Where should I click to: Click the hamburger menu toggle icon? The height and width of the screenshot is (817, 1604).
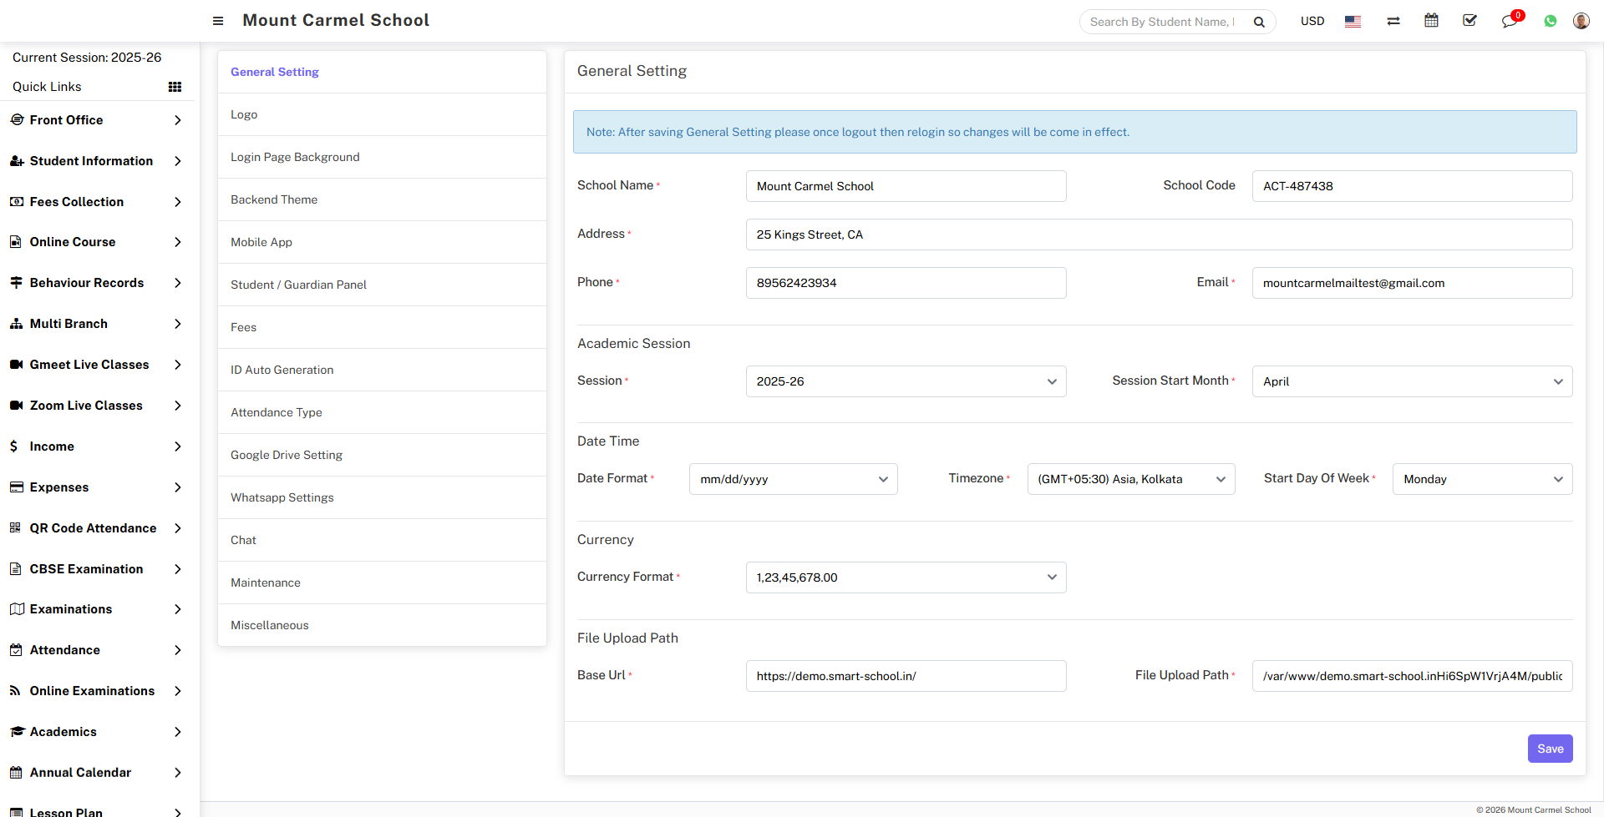coord(218,21)
